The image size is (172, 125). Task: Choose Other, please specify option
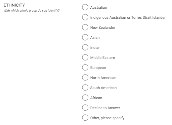[x=85, y=118]
